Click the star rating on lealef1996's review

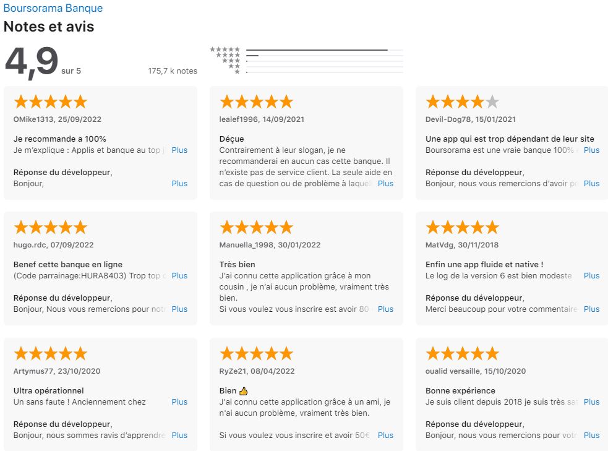[x=256, y=102]
